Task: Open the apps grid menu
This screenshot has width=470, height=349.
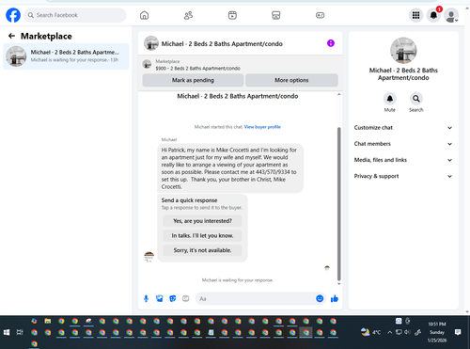Action: 415,15
